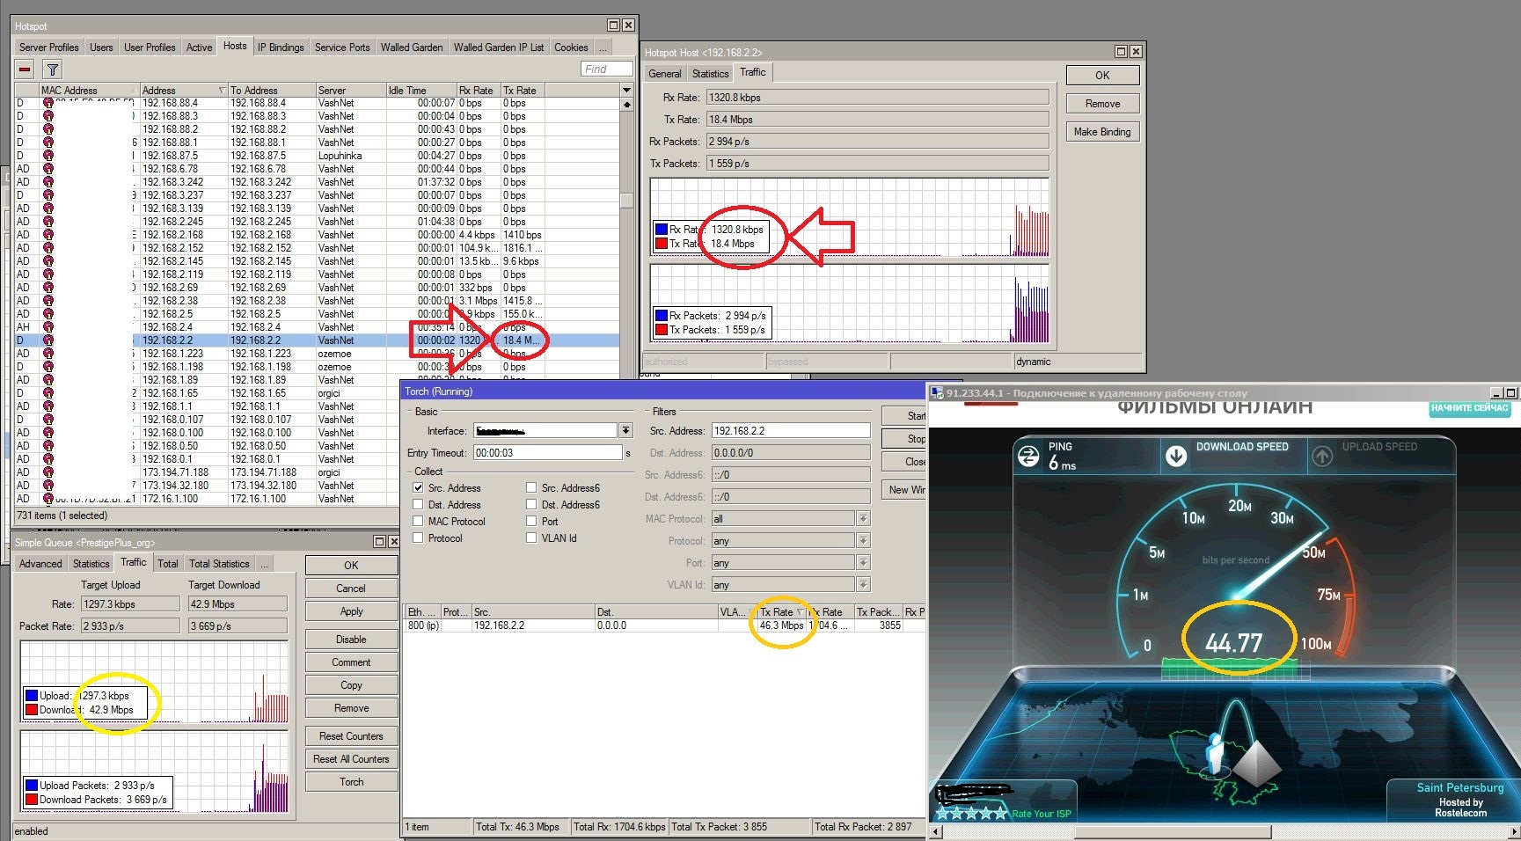Click the host icon in the 192.168.1.65 row
The width and height of the screenshot is (1521, 841).
(48, 393)
